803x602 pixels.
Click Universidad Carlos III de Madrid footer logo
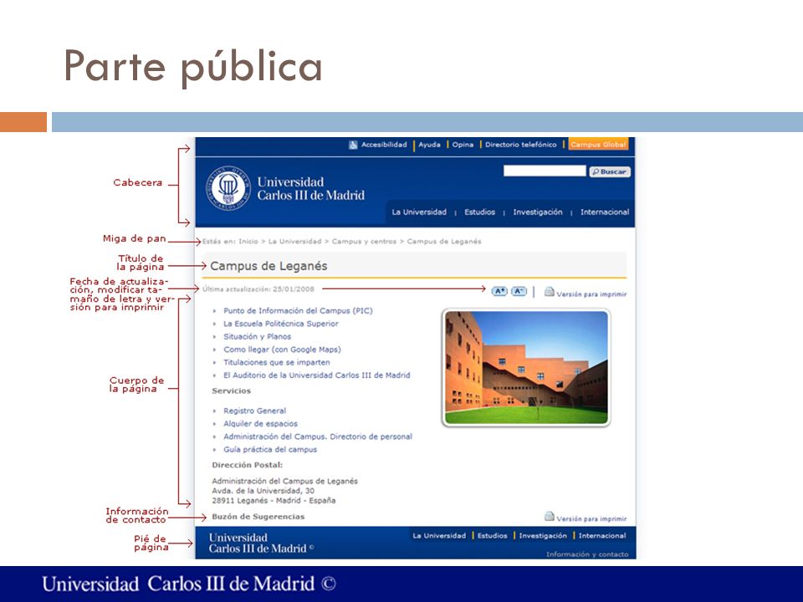[x=261, y=543]
